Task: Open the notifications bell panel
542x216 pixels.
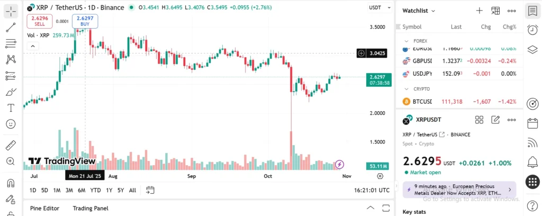Action: point(532,161)
